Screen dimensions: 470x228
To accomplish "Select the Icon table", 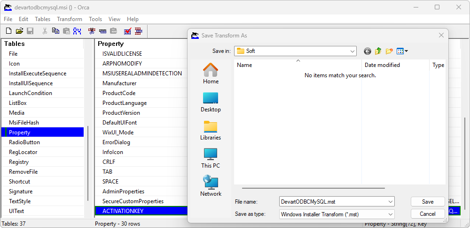I will coord(43,64).
